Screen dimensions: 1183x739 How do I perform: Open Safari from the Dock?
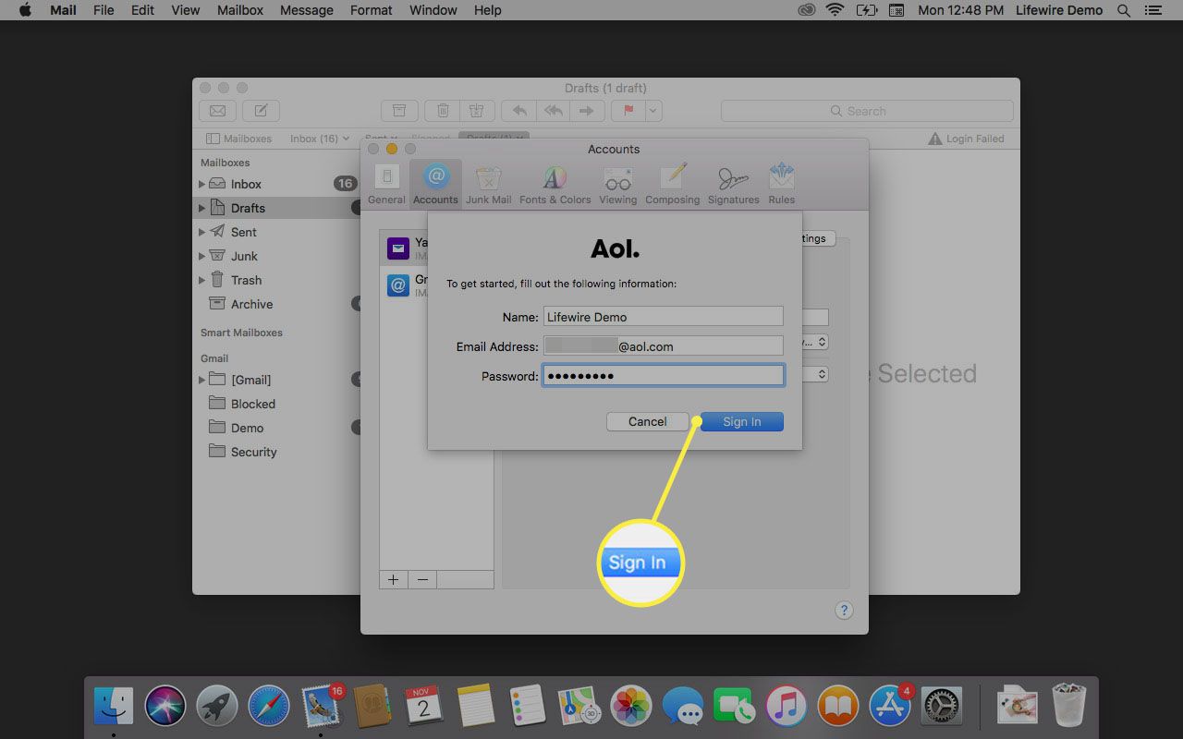[x=269, y=707]
